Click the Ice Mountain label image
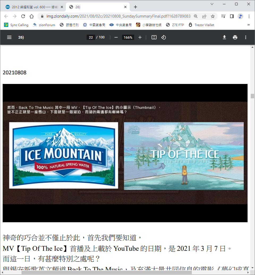Viewport: 255px width, 275px height. click(x=64, y=155)
